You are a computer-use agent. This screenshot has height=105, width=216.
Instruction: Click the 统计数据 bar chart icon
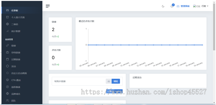coord(7,31)
